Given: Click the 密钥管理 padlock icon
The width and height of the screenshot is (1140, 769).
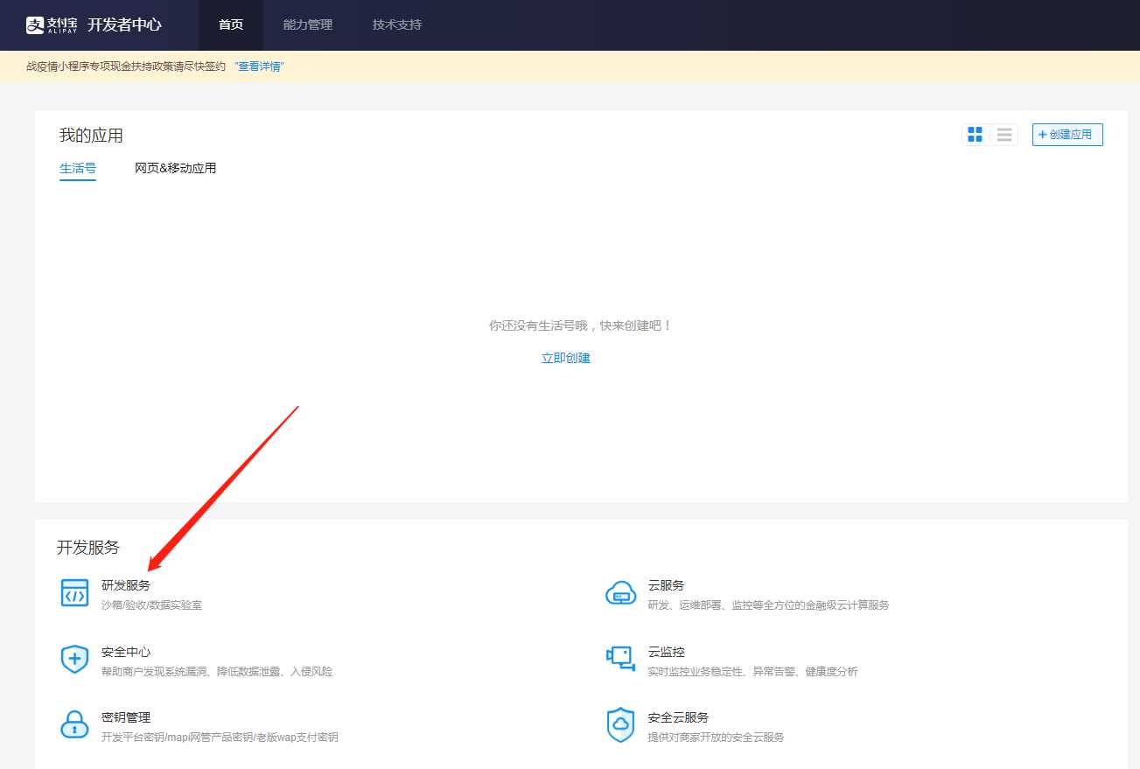Looking at the screenshot, I should (x=74, y=724).
